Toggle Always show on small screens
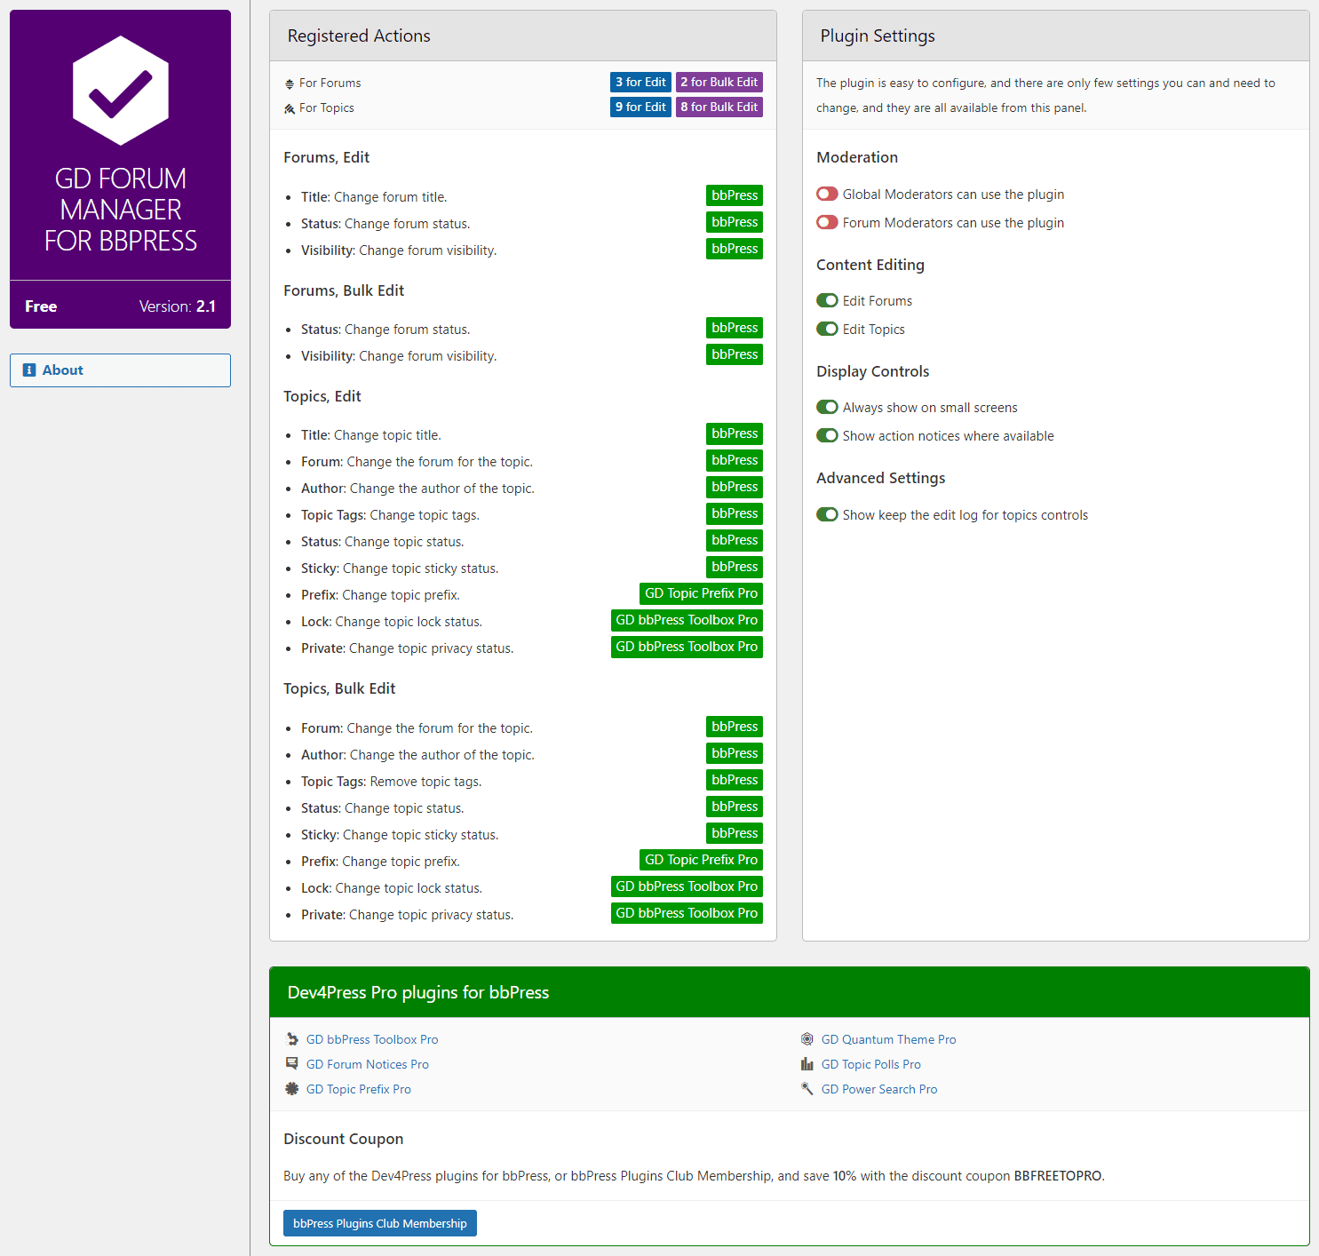The image size is (1319, 1256). point(827,407)
